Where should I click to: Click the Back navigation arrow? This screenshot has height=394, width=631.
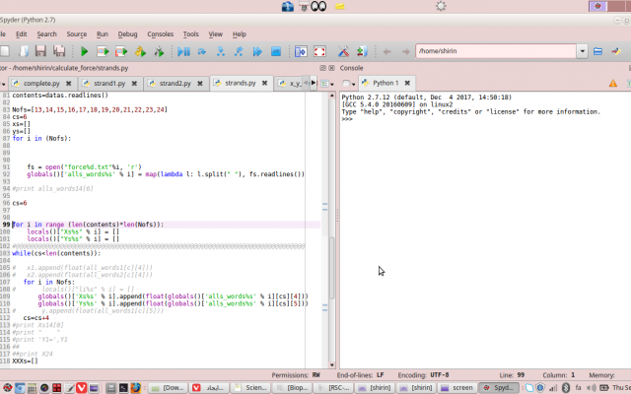pos(387,51)
